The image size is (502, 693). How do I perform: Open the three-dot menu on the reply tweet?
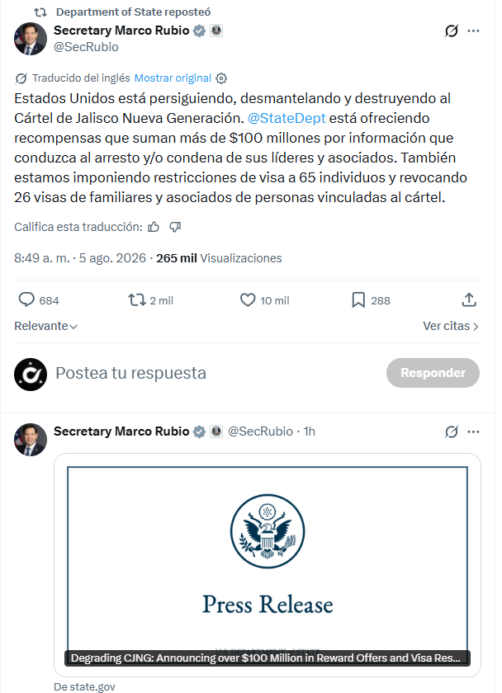click(x=473, y=431)
